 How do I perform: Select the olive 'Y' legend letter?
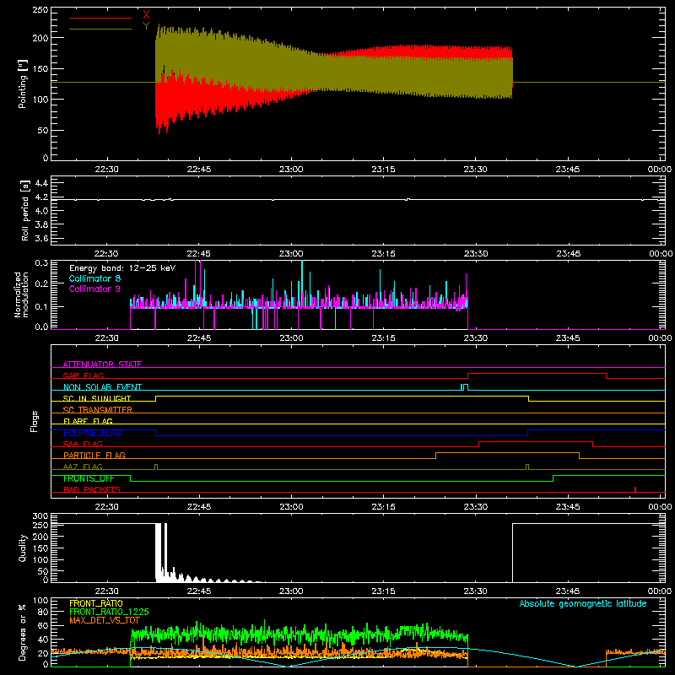(146, 26)
